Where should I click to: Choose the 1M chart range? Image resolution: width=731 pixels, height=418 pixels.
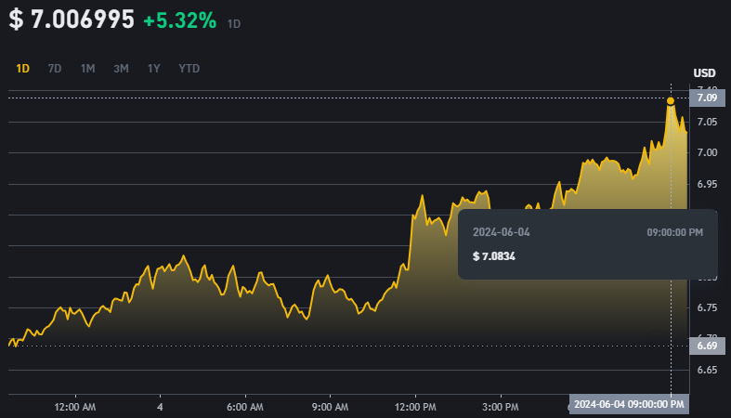(87, 68)
